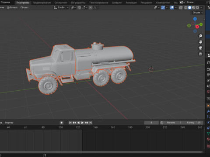Click the scene browse icon beside Scene

pyautogui.click(x=182, y=2)
